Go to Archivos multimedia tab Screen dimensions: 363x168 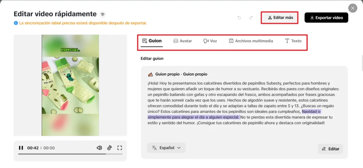pyautogui.click(x=251, y=41)
